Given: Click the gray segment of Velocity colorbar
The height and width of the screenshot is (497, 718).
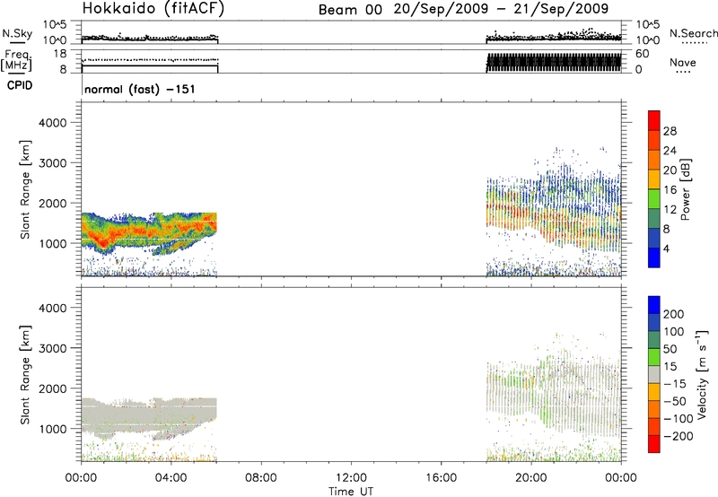Looking at the screenshot, I should 654,374.
